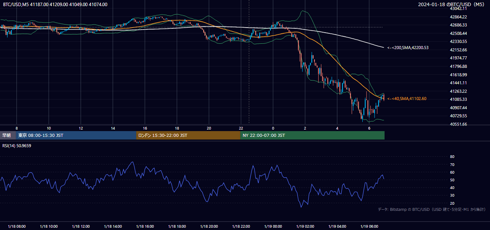Image resolution: width=490 pixels, height=230 pixels.
Task: Click the RSI(14) 50.9659 indicator label
Action: coord(16,146)
